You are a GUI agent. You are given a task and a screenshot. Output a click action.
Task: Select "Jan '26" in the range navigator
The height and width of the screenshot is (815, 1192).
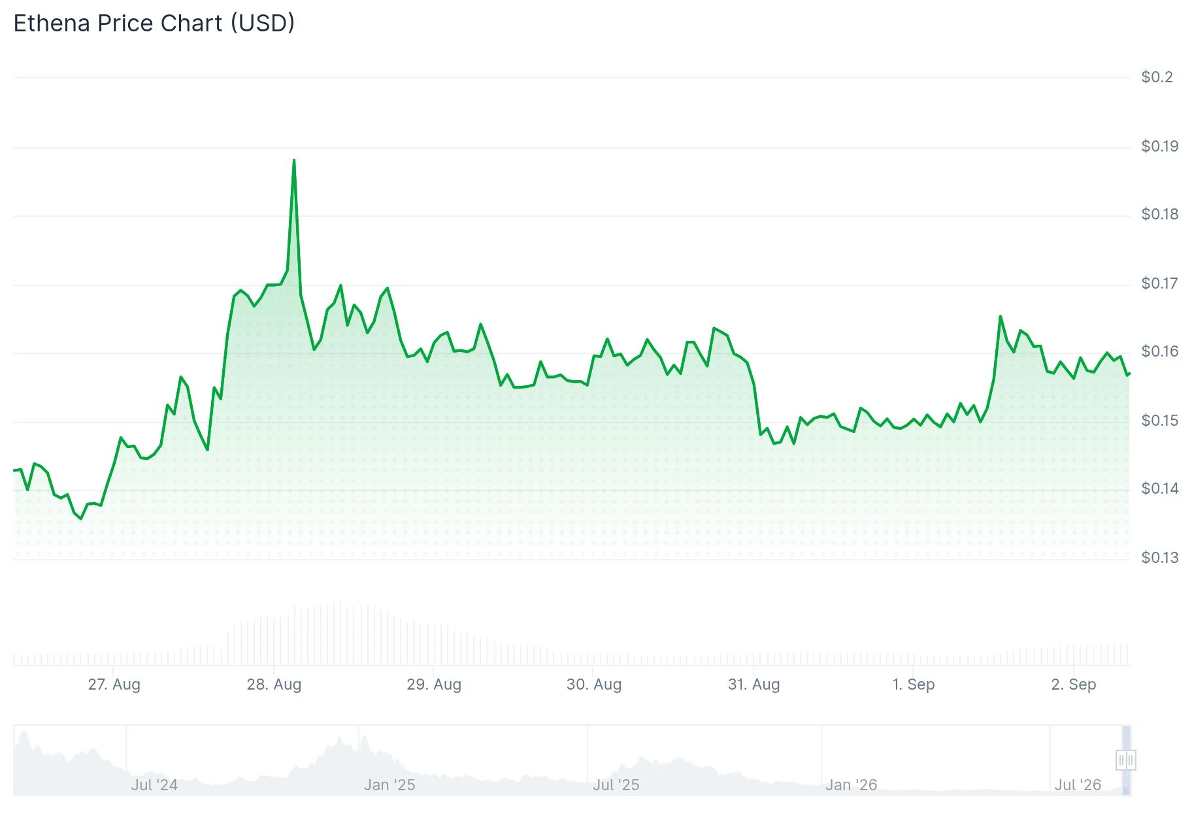click(x=852, y=785)
